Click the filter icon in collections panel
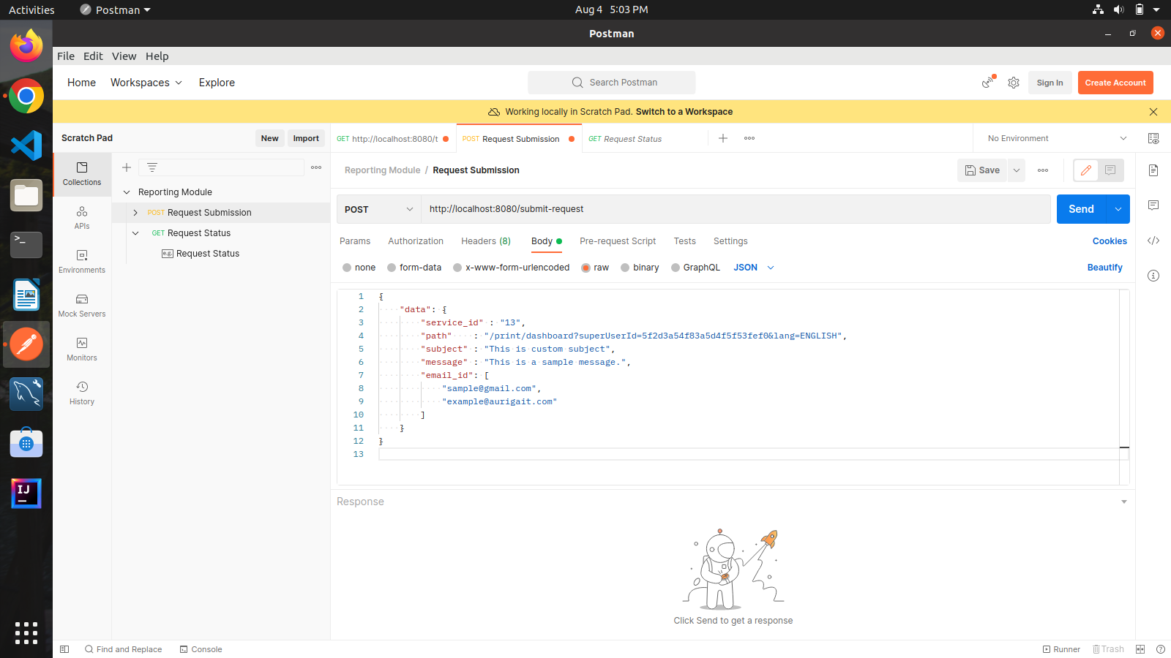 coord(152,167)
